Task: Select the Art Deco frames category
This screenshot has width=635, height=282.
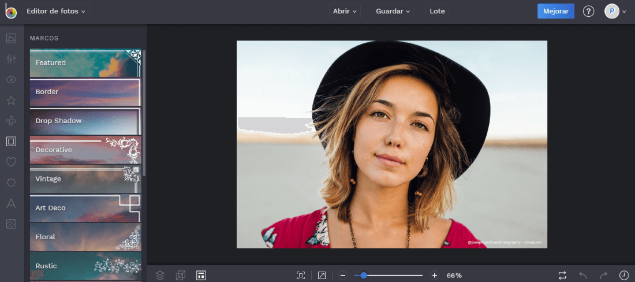Action: pos(85,208)
